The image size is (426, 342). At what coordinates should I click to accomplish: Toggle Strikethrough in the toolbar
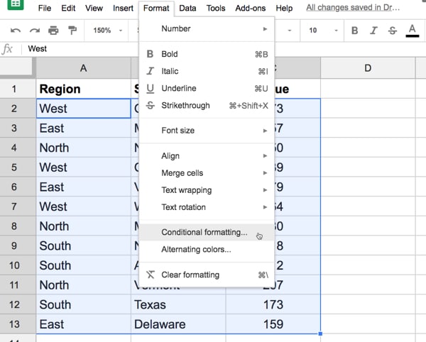[x=393, y=31]
